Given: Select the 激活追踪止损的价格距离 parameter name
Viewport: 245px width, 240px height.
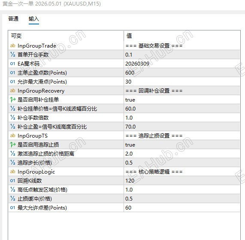Looking at the screenshot, I should point(46,154).
